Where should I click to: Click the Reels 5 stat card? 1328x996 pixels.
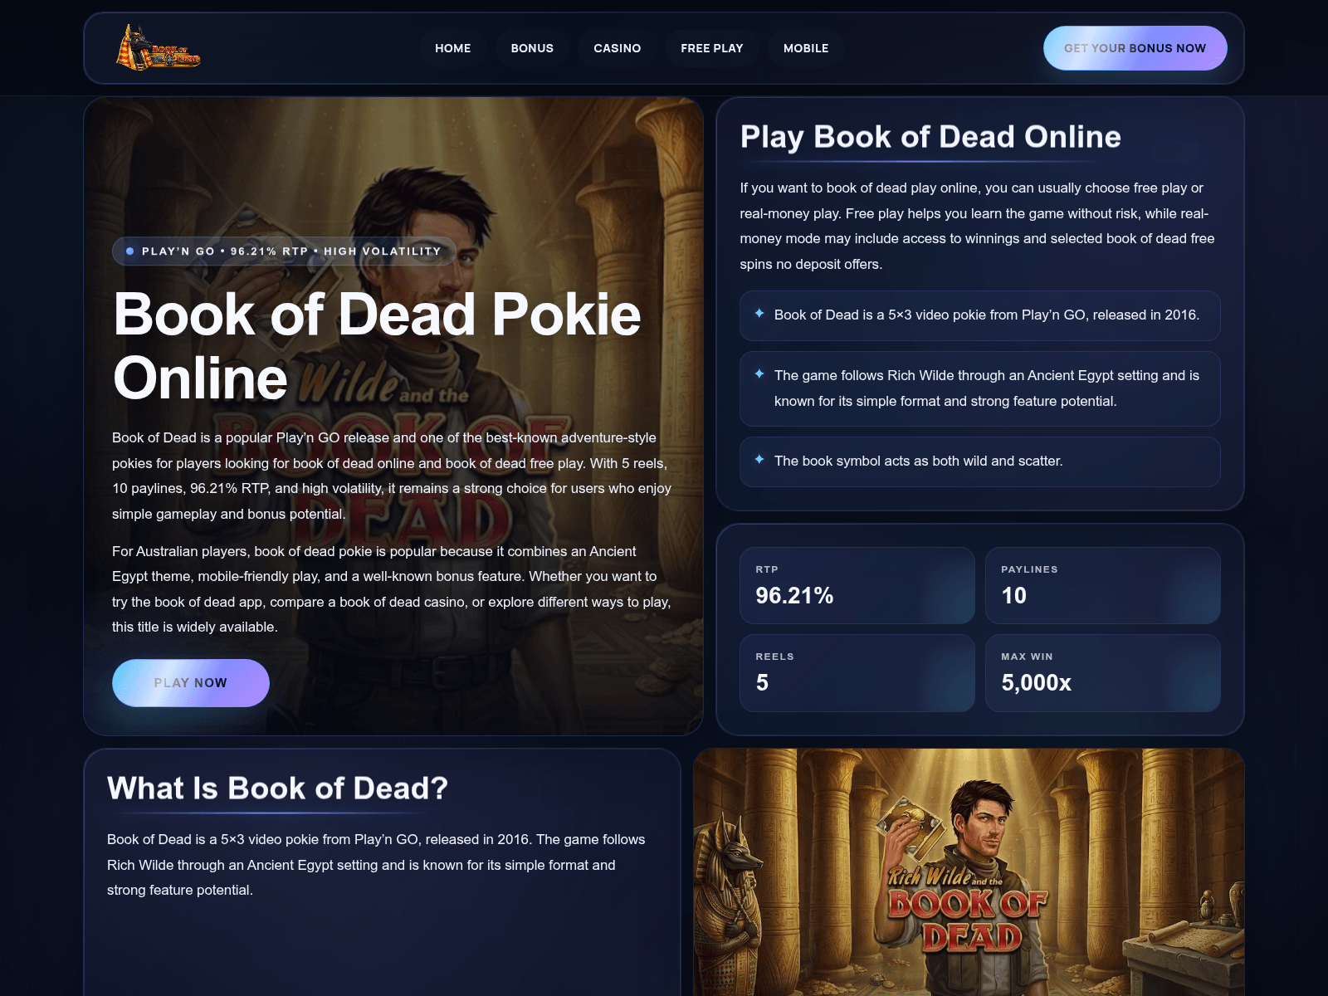857,673
